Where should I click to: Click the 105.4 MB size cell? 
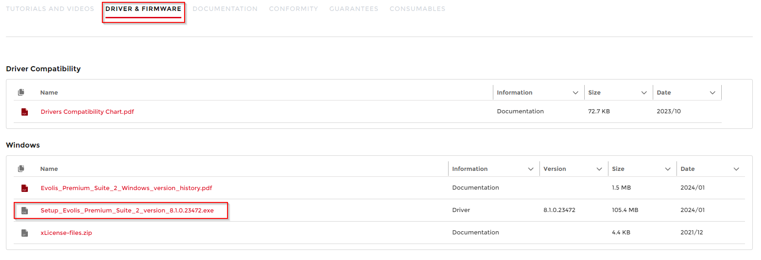[625, 210]
